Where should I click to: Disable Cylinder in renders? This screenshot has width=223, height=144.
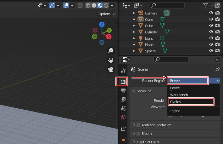[217, 32]
